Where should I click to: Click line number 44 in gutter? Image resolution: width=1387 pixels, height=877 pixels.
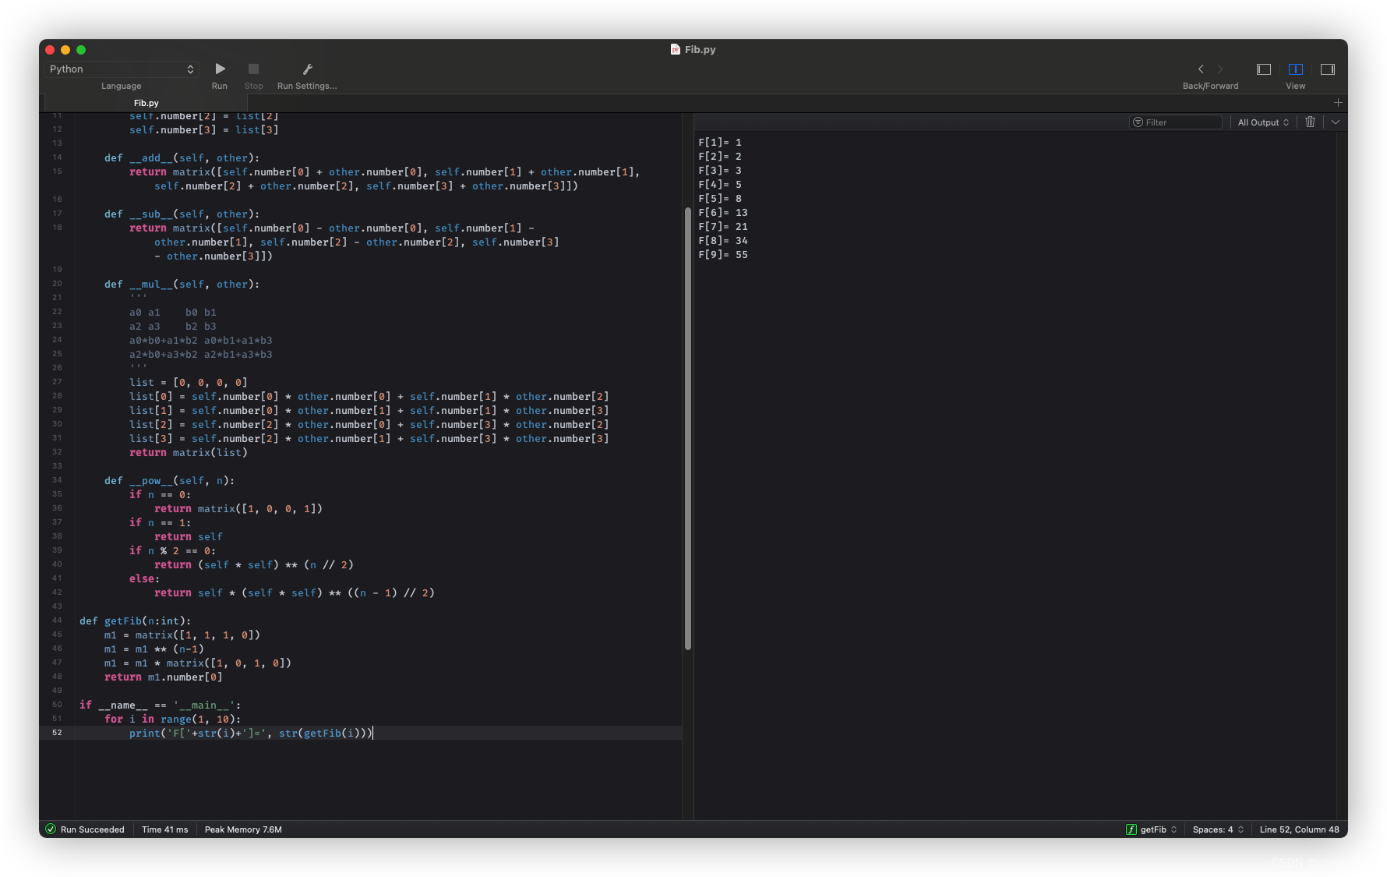click(x=57, y=621)
